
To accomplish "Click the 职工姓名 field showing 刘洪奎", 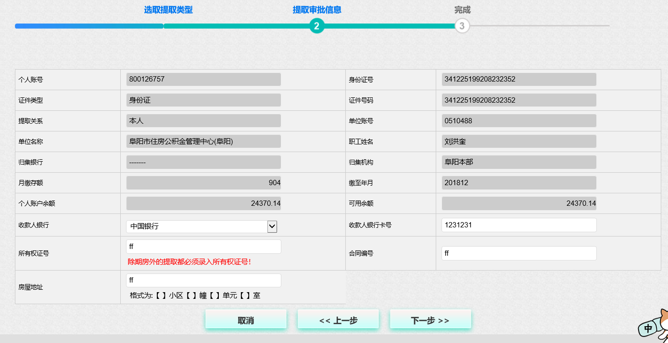I will [x=519, y=142].
